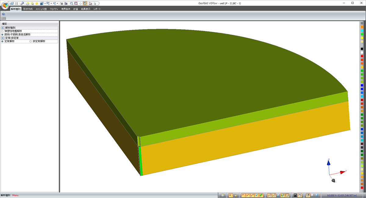The width and height of the screenshot is (366, 198).
Task: Select 弾塑性地盤解析 radio option
Action: coord(2,31)
